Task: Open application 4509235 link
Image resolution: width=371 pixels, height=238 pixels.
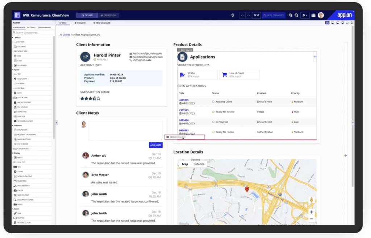Action: coord(184,100)
